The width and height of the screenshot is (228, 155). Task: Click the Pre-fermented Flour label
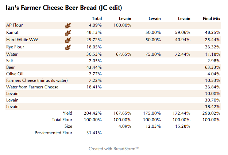53,133
